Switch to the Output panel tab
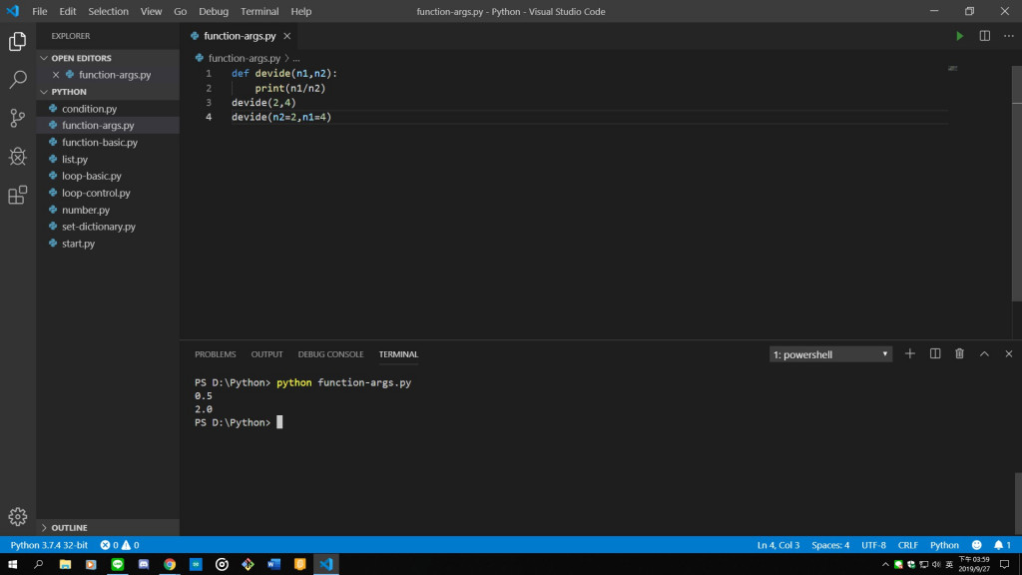Viewport: 1022px width, 575px height. (266, 354)
